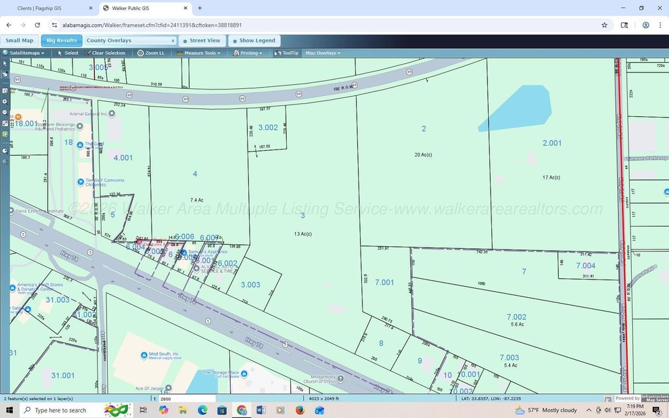Toggle the Small Map view button
The width and height of the screenshot is (669, 418).
(19, 40)
